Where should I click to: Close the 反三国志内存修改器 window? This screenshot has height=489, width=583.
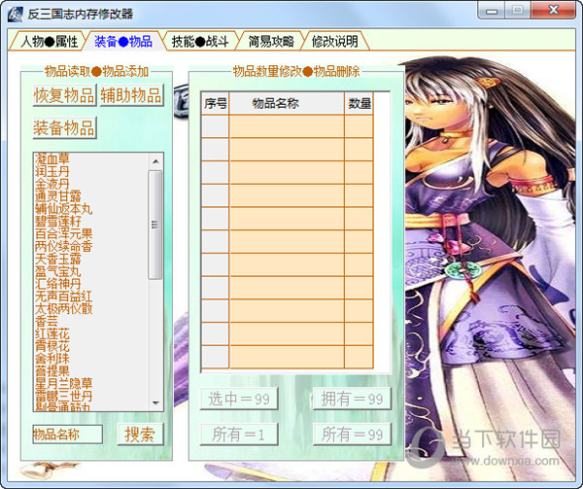(x=553, y=11)
